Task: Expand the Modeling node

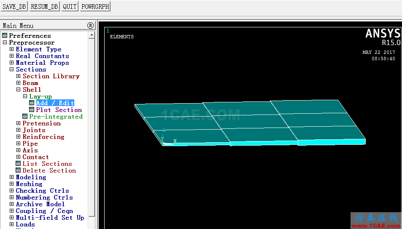Action: [x=11, y=177]
